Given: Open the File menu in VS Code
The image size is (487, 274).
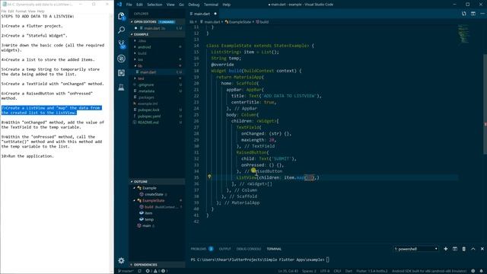Looking at the screenshot, I should pyautogui.click(x=129, y=5).
